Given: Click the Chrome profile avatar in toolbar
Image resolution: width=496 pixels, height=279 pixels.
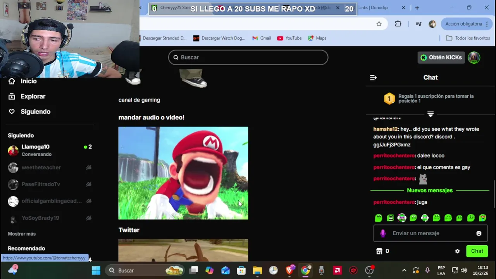Looking at the screenshot, I should [x=432, y=24].
